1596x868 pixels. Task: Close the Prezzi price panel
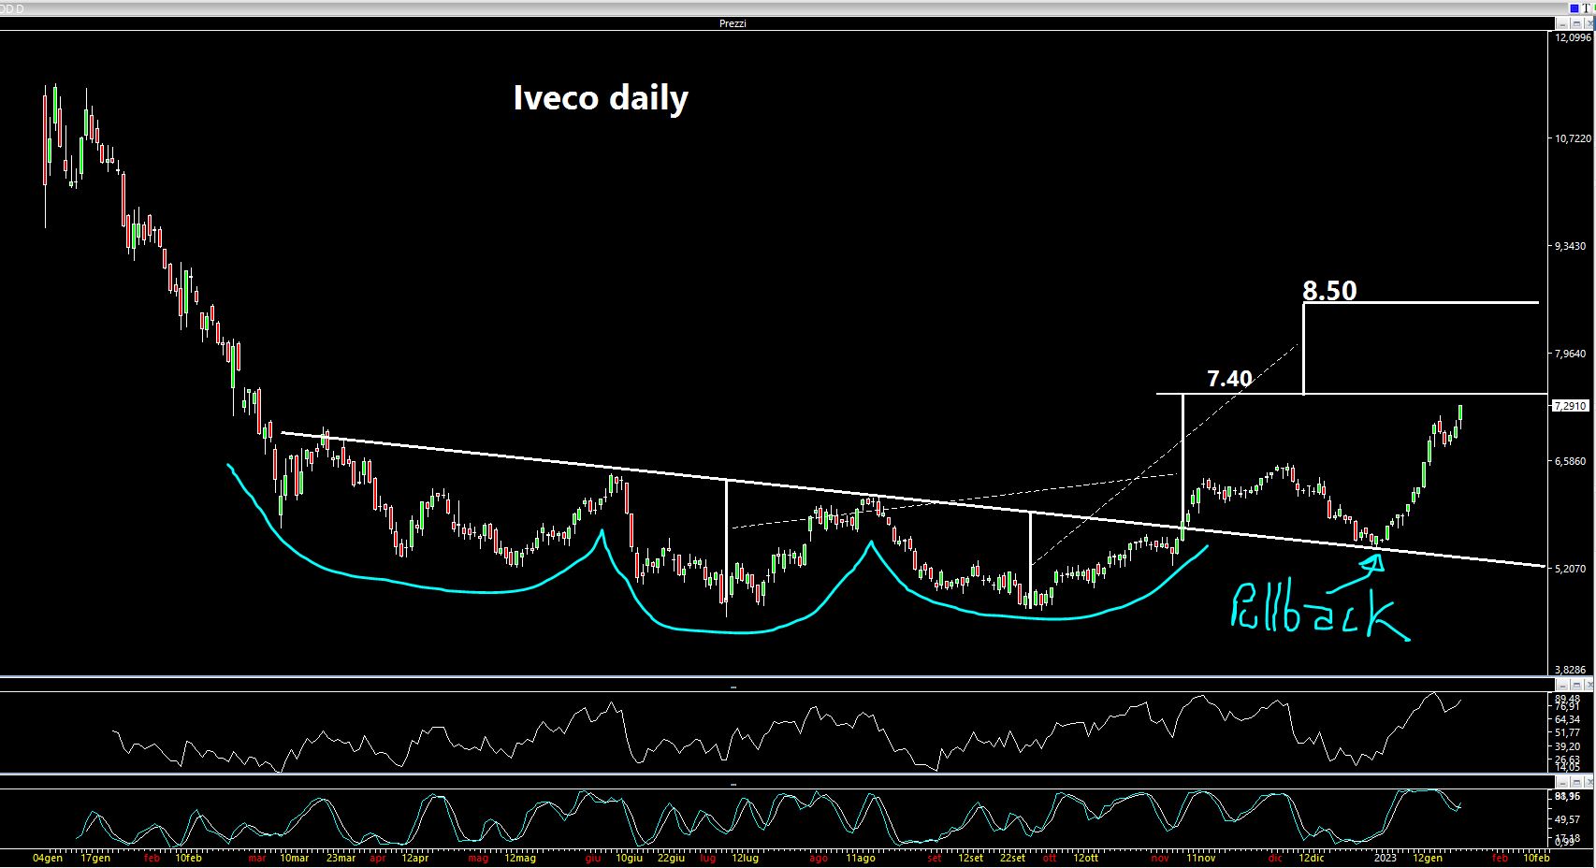1589,23
